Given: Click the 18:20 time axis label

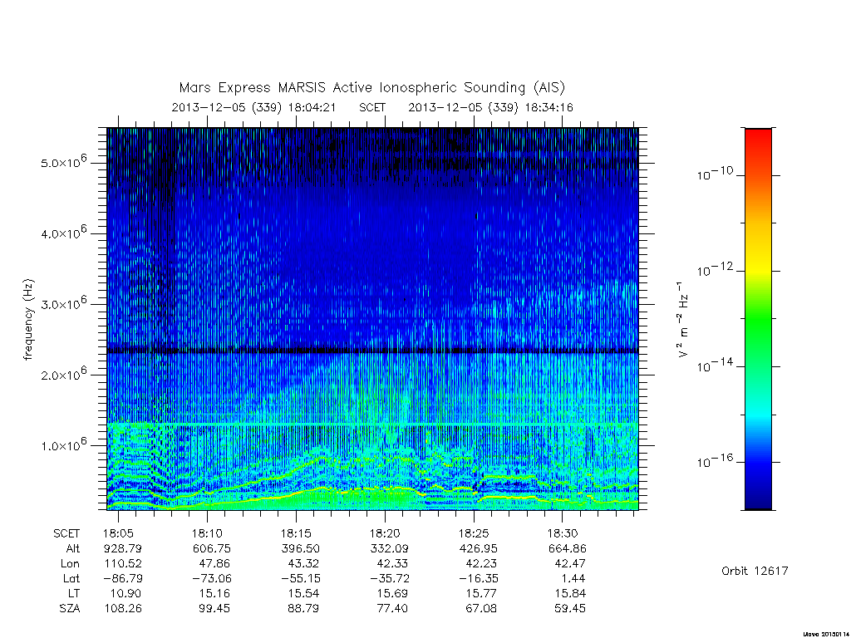Looking at the screenshot, I should [x=384, y=533].
